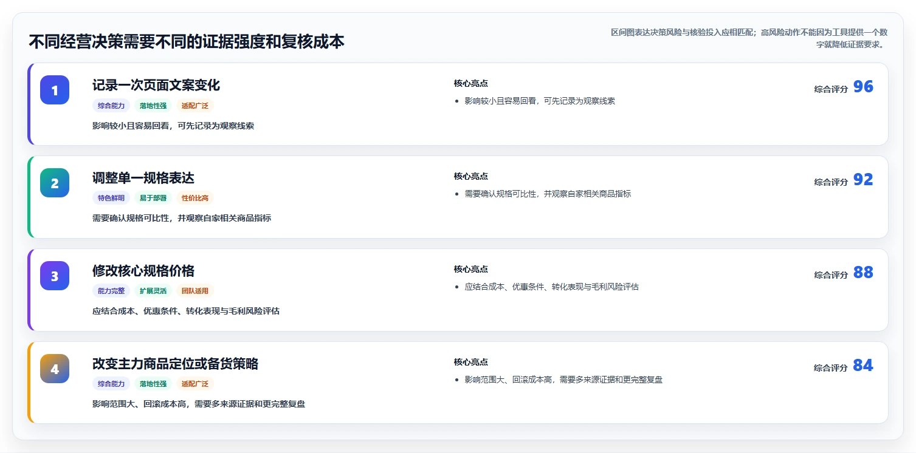Click bold description 应结合成本、优惠条件 below the tags
Viewport: 916px width, 453px height.
click(x=186, y=311)
